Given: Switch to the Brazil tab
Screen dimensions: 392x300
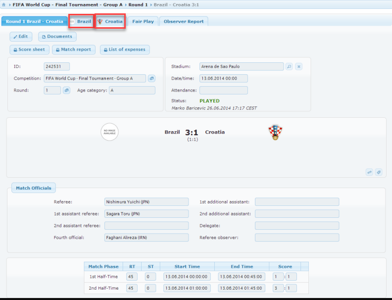Looking at the screenshot, I should pos(82,22).
